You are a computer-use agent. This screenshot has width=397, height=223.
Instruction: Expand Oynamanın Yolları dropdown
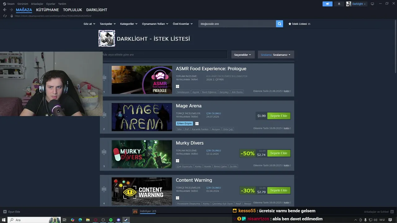click(155, 24)
